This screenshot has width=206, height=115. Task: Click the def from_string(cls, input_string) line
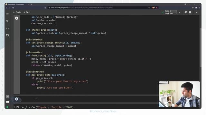pyautogui.click(x=50, y=56)
